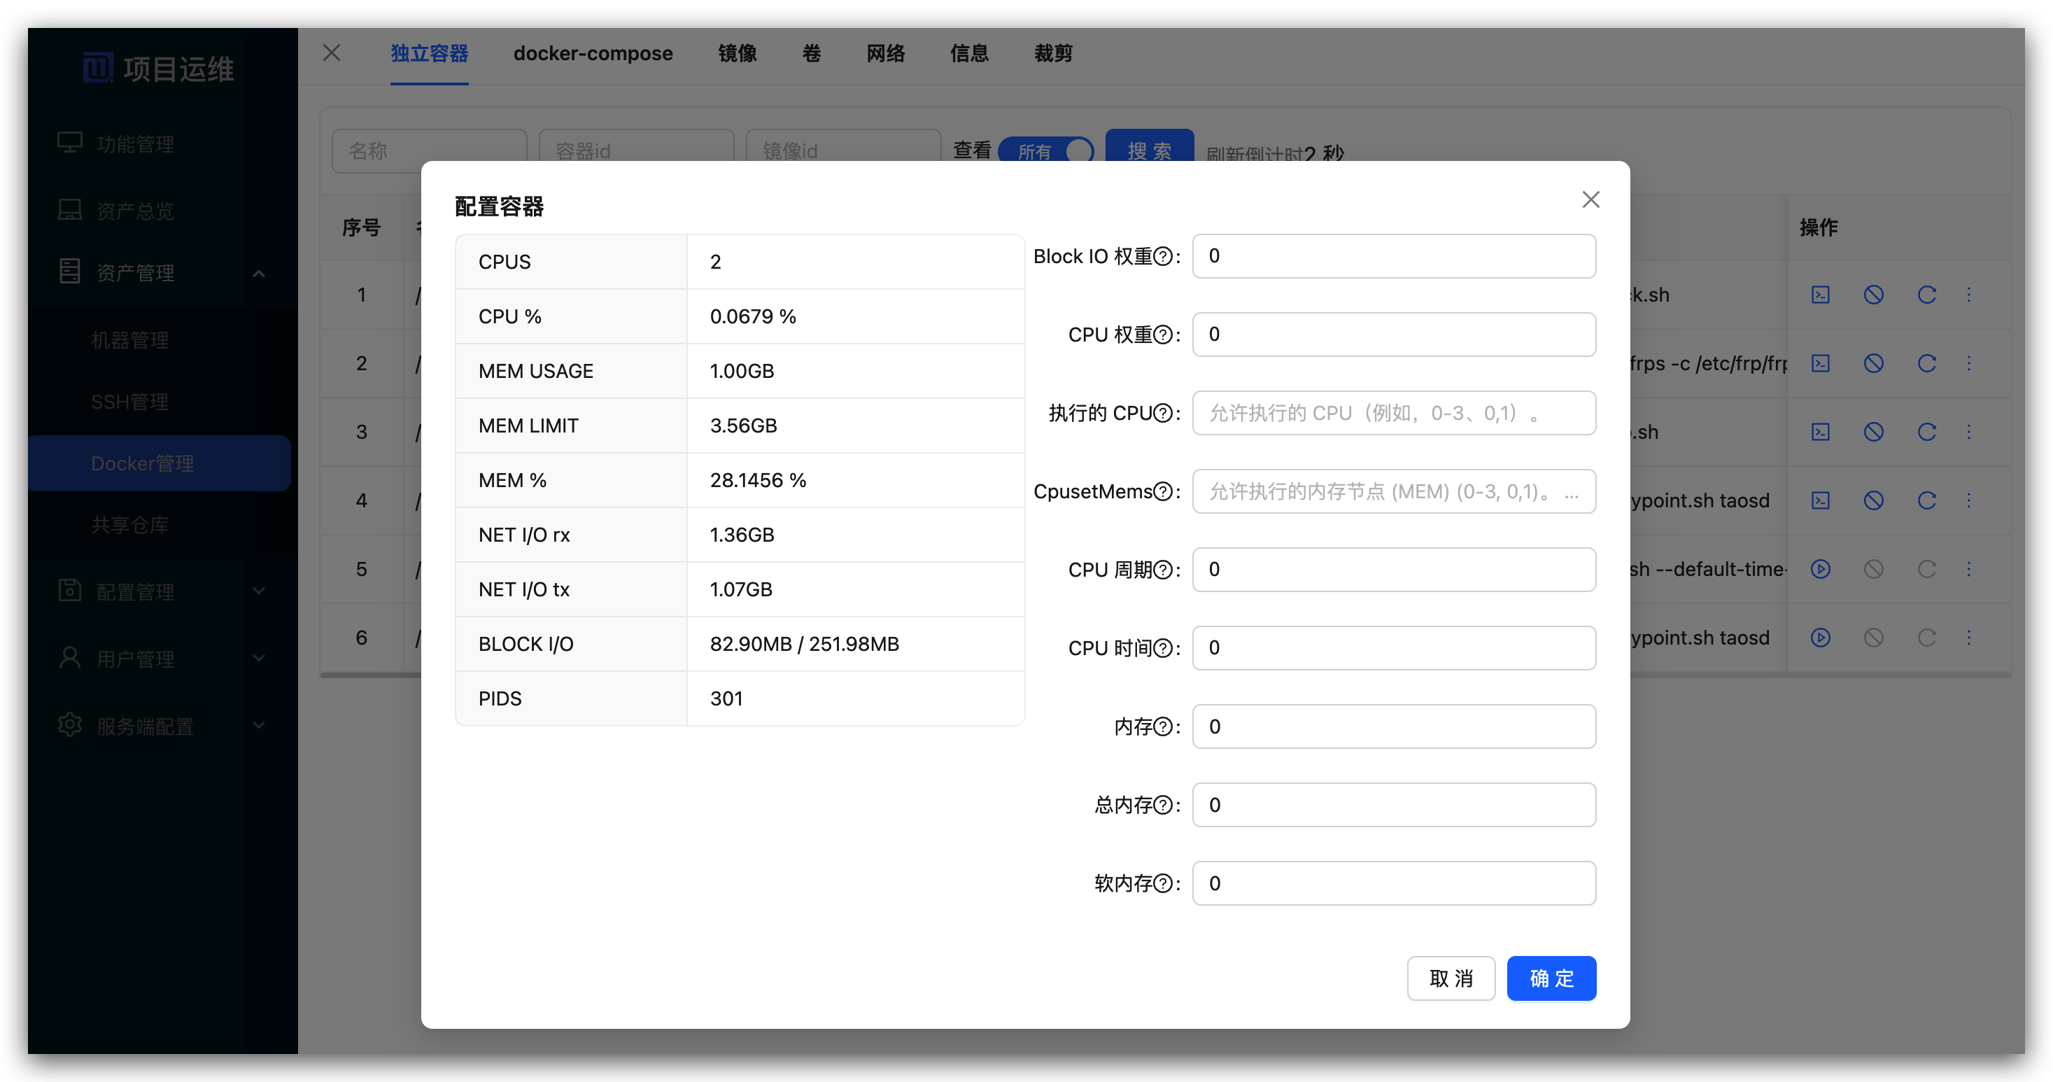Click help icon next to Block IO 权重
Image resolution: width=2053 pixels, height=1082 pixels.
pyautogui.click(x=1163, y=257)
